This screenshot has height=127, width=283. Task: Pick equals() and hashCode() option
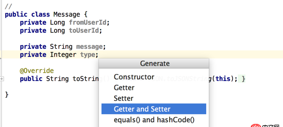tap(154, 120)
